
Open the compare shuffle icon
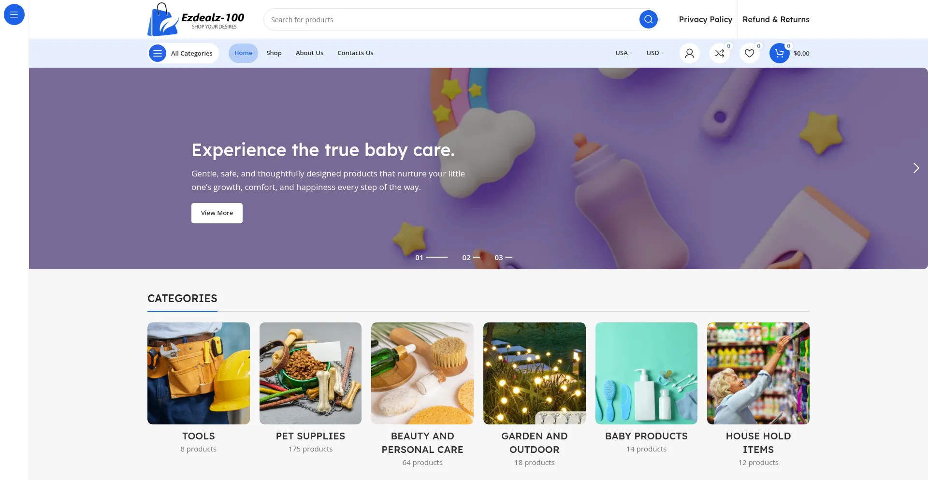click(719, 53)
